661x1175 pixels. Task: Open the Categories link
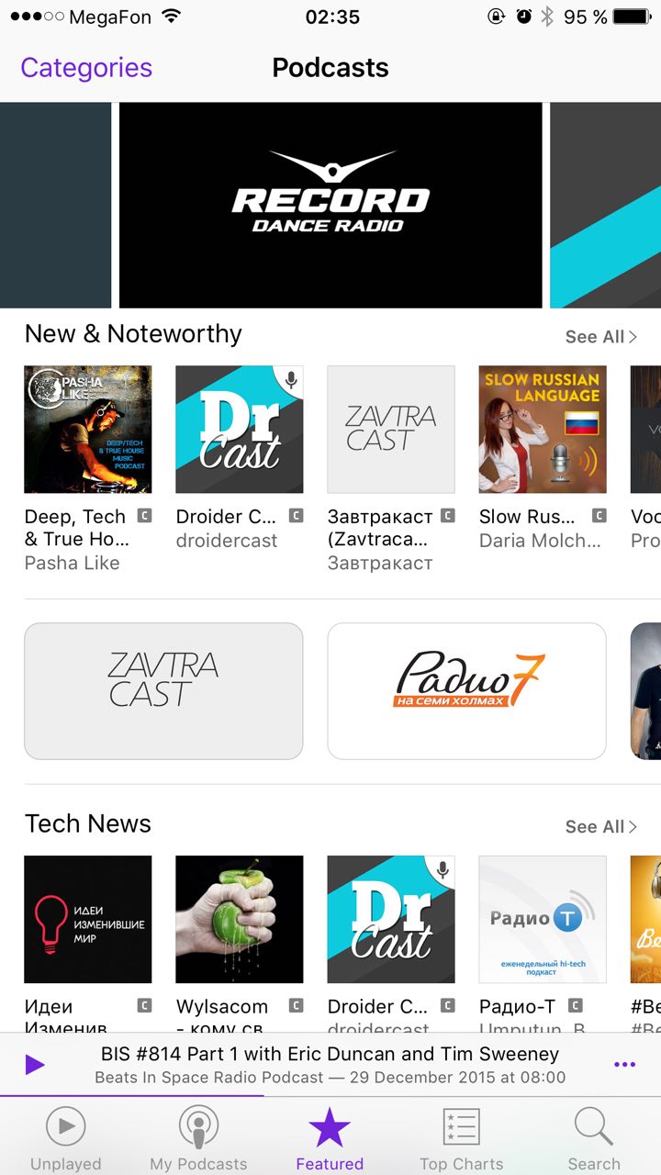(x=86, y=68)
